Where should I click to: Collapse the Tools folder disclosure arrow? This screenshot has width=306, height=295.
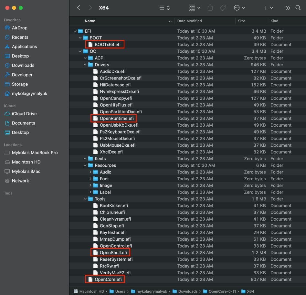(85, 199)
